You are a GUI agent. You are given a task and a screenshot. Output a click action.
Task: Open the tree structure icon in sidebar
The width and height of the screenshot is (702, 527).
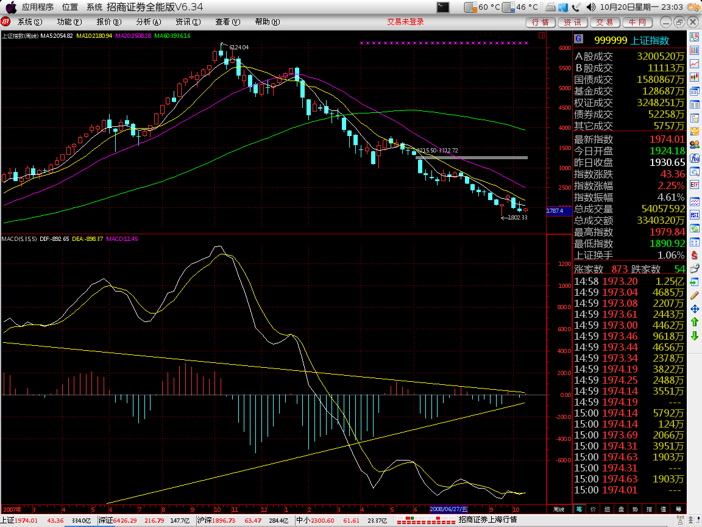[695, 118]
